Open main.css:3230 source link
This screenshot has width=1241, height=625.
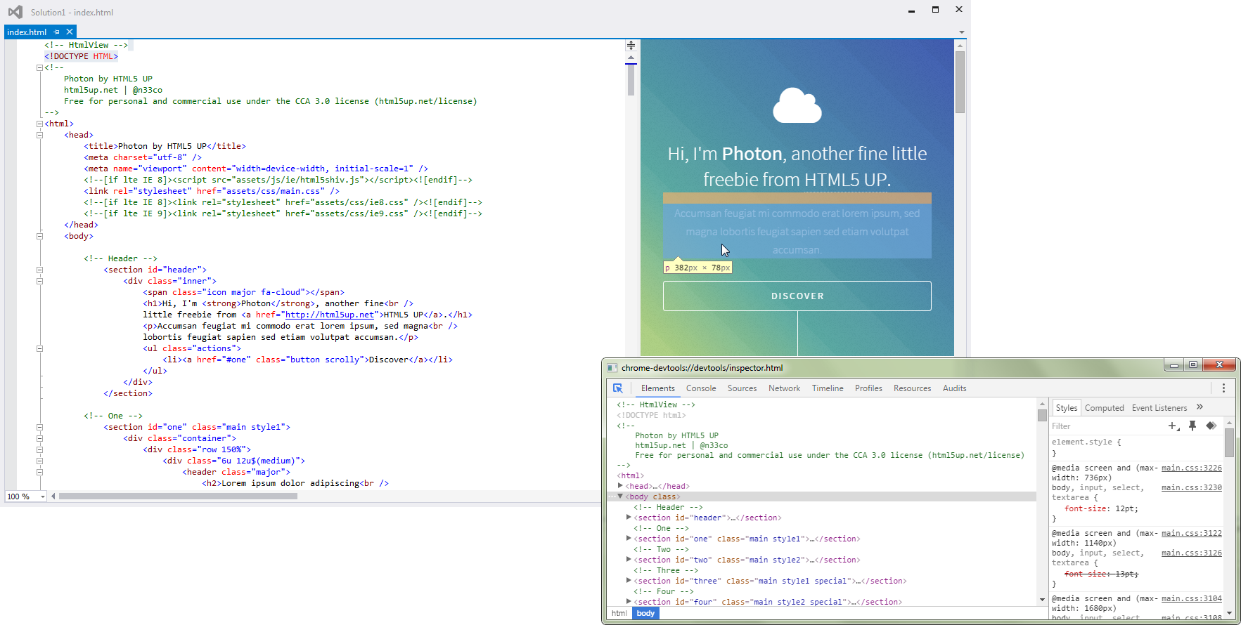pyautogui.click(x=1191, y=487)
